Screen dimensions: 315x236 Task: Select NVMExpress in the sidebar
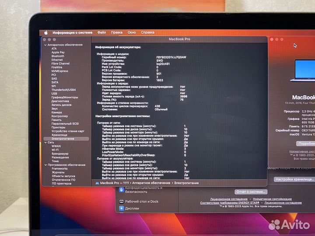[59, 71]
